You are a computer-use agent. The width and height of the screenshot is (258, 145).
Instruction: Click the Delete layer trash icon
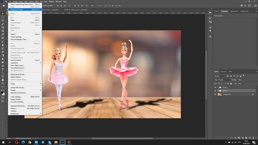pos(254,138)
